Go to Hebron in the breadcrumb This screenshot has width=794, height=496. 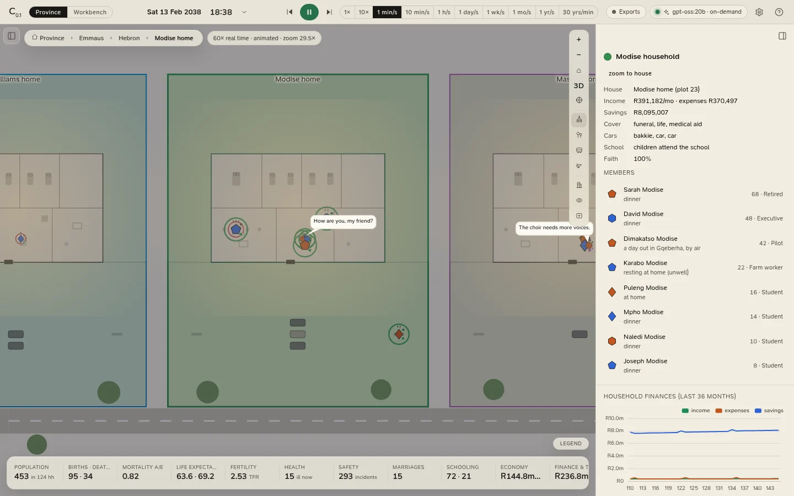[x=129, y=38]
